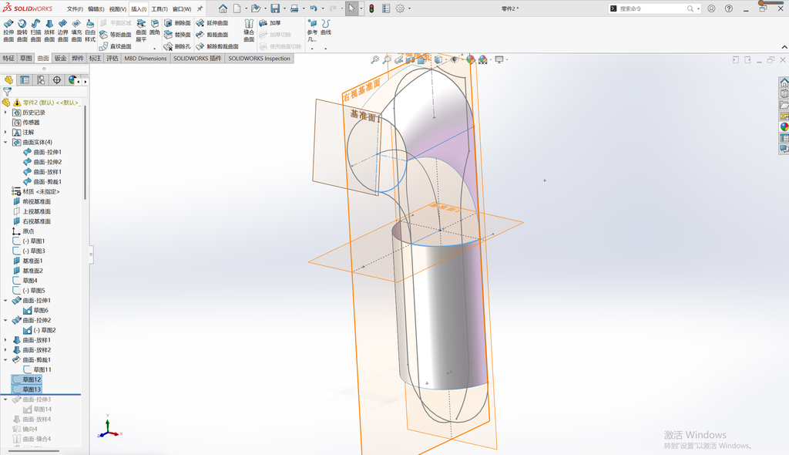Open the 圆角 fillet dropdown arrow
Screen dimensions: 789x455
154,49
